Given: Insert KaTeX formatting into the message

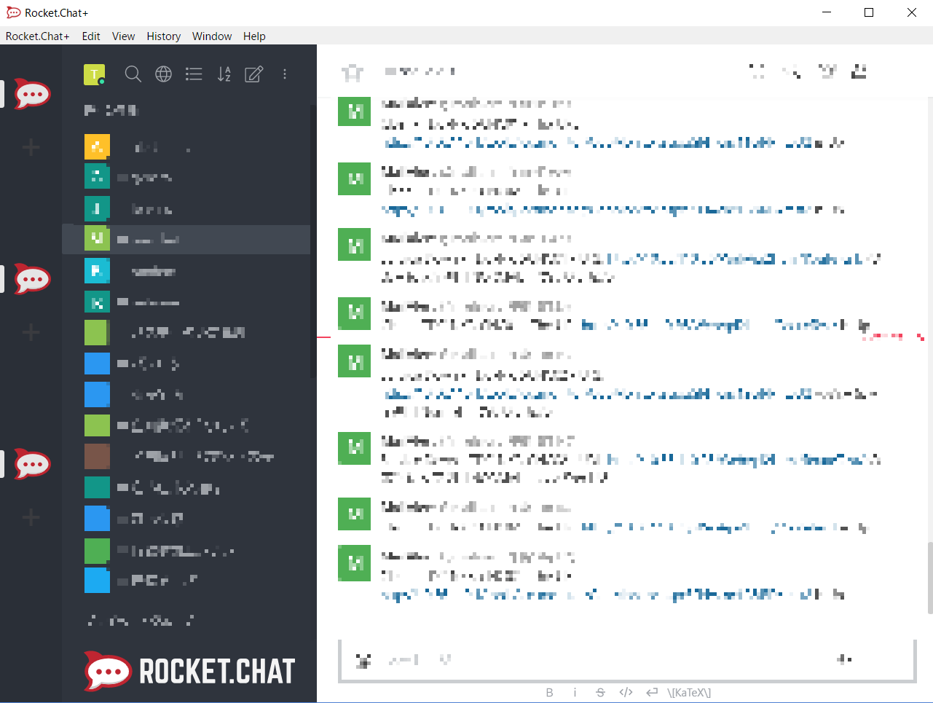Looking at the screenshot, I should point(690,692).
